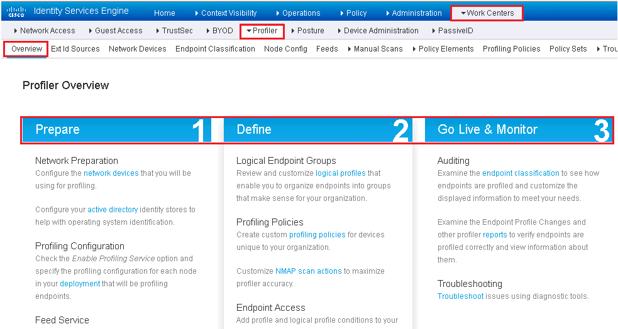Expand the Manual Scans menu
Image resolution: width=618 pixels, height=329 pixels.
tap(375, 49)
